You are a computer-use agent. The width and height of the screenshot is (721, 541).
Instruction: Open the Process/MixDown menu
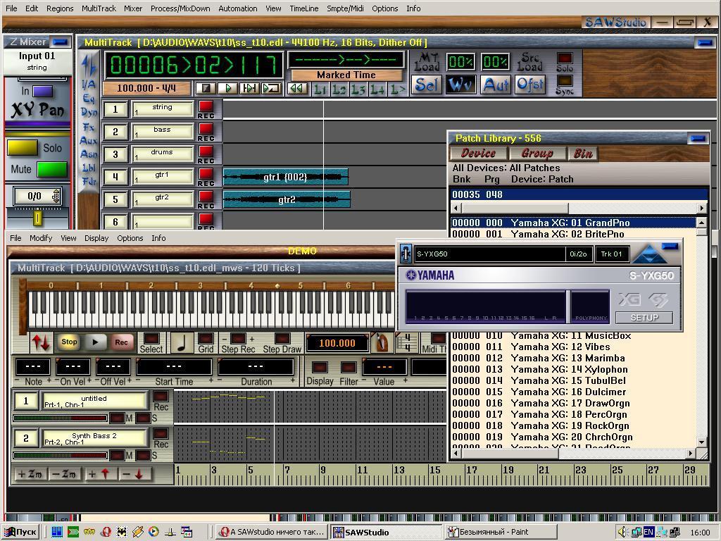pyautogui.click(x=180, y=8)
